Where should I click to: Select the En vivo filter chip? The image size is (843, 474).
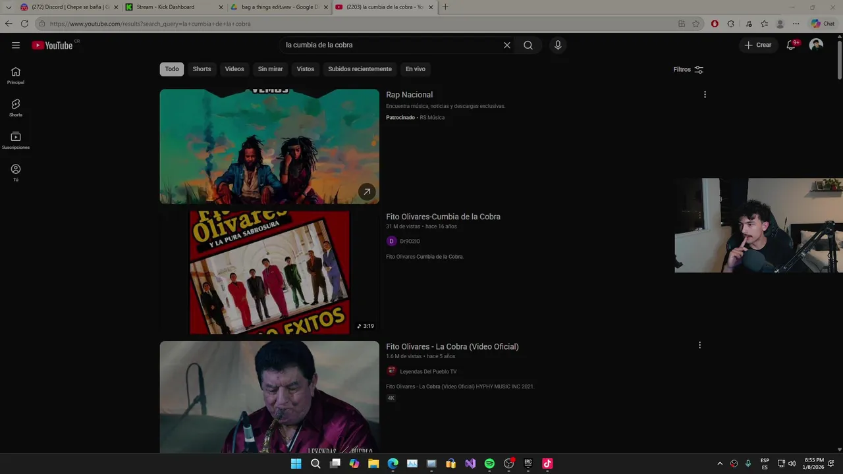416,69
